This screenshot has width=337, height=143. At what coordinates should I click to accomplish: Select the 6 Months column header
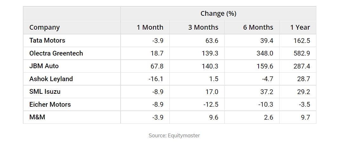258,27
